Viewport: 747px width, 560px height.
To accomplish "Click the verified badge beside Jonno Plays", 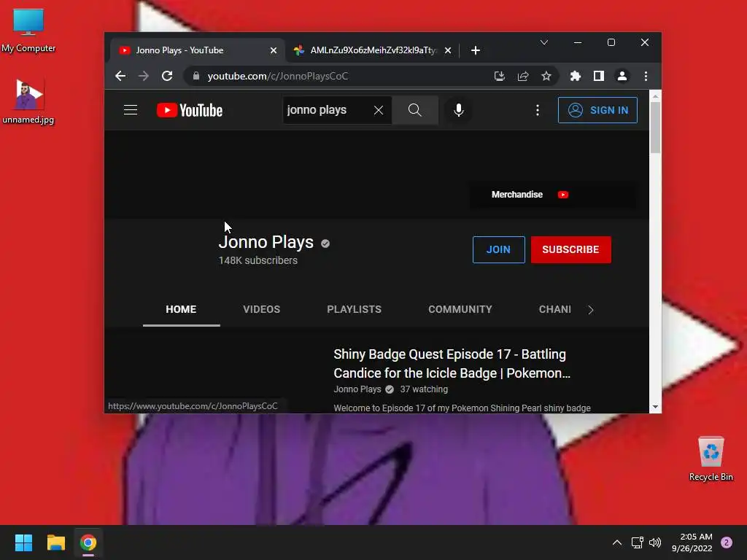I will pos(325,244).
